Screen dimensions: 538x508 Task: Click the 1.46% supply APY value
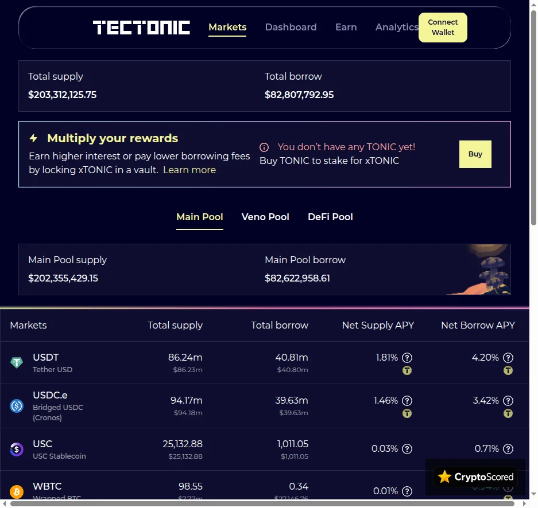point(386,400)
